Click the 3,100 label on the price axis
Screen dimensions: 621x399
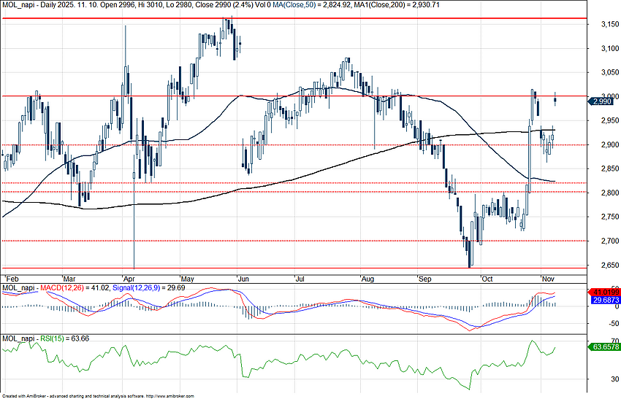(x=602, y=48)
